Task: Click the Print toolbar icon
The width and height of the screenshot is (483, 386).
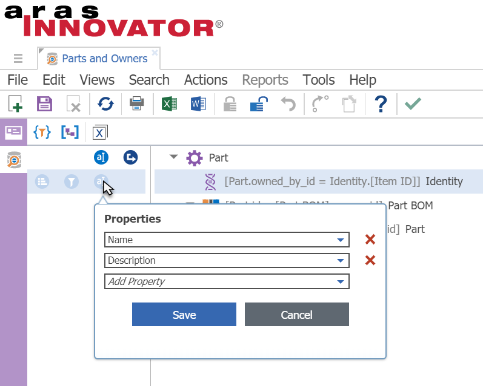Action: (136, 104)
